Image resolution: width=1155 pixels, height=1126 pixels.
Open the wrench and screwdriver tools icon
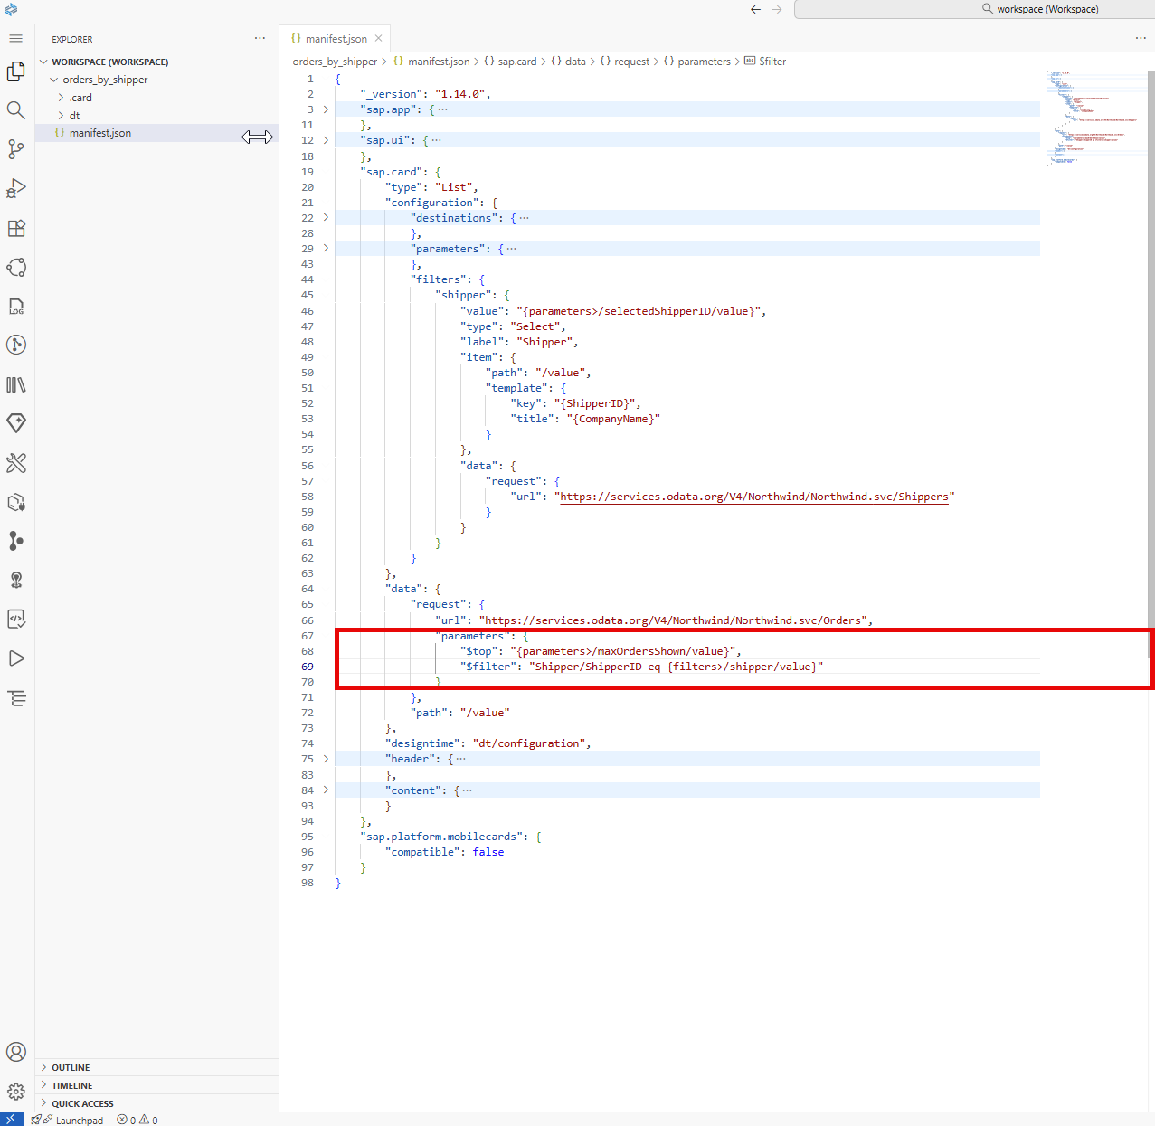coord(15,463)
